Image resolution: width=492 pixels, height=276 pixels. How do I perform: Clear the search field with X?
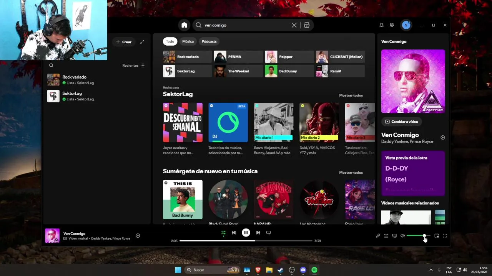click(294, 25)
